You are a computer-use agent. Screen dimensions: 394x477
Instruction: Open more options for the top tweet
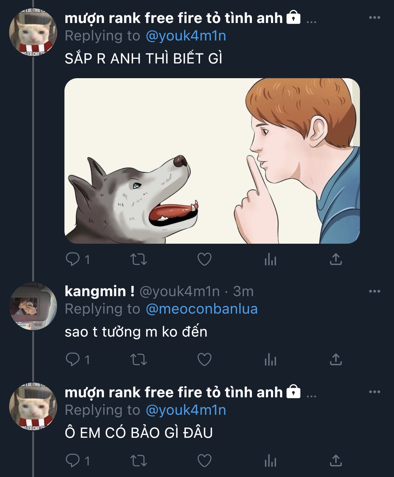pyautogui.click(x=374, y=18)
